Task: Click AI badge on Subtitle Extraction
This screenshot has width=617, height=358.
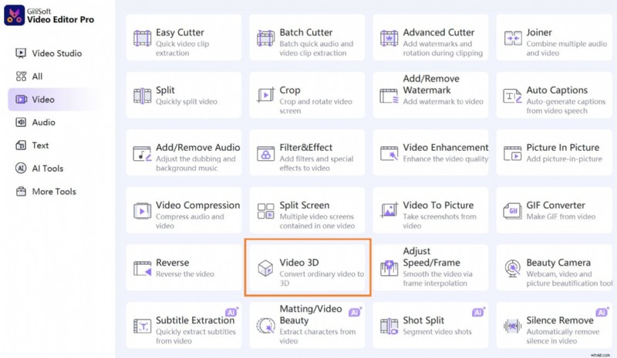Action: 231,312
